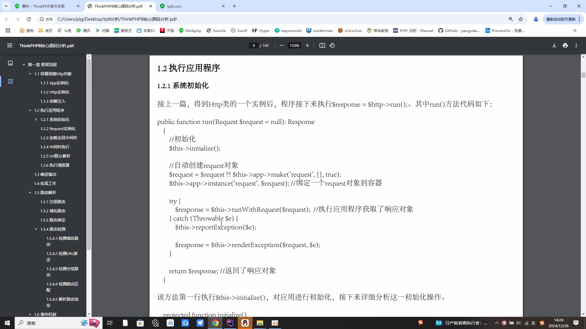Screen dimensions: 586x329
Task: Close the tp8.com tab
Action: pos(223,6)
